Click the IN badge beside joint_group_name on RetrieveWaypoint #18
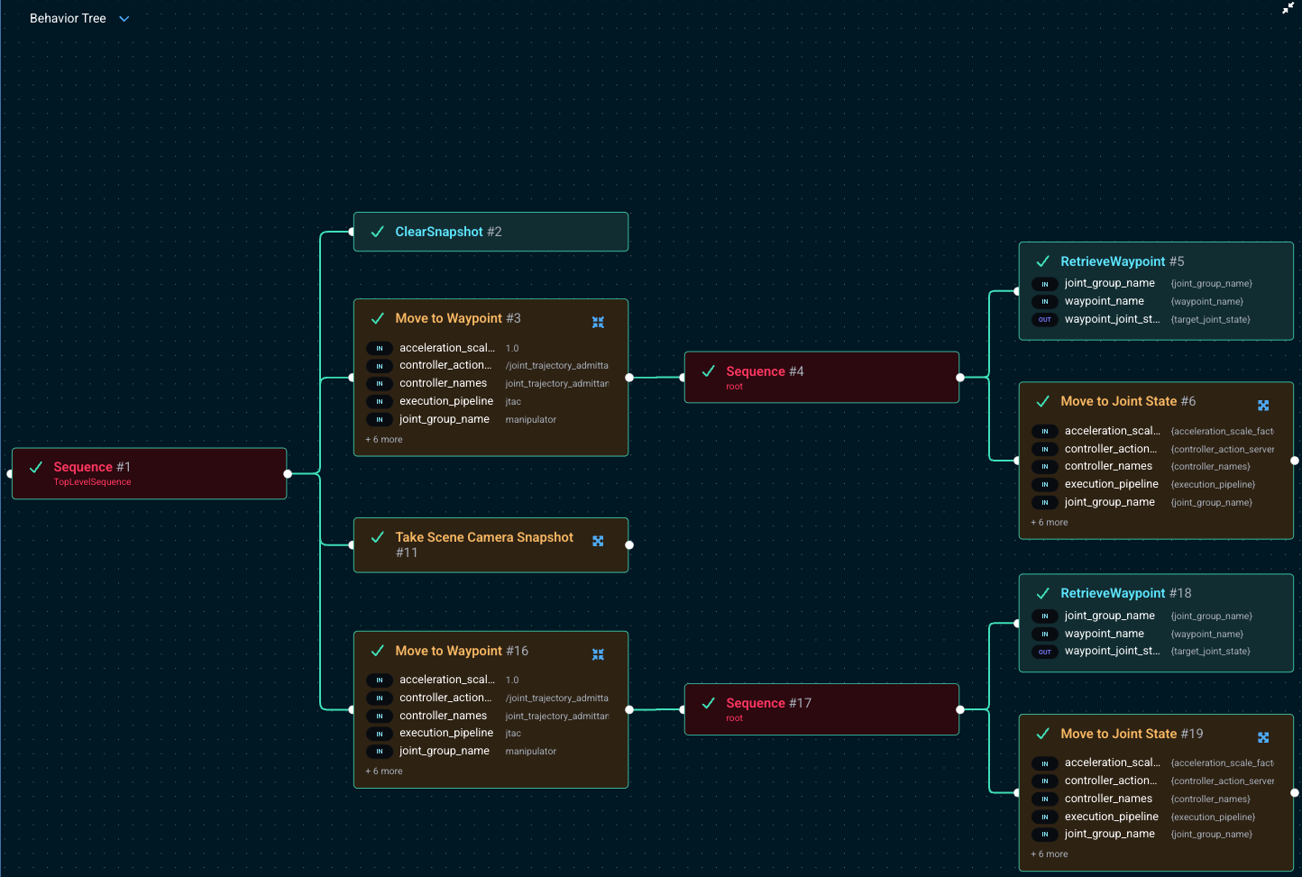Viewport: 1302px width, 877px height. 1044,616
